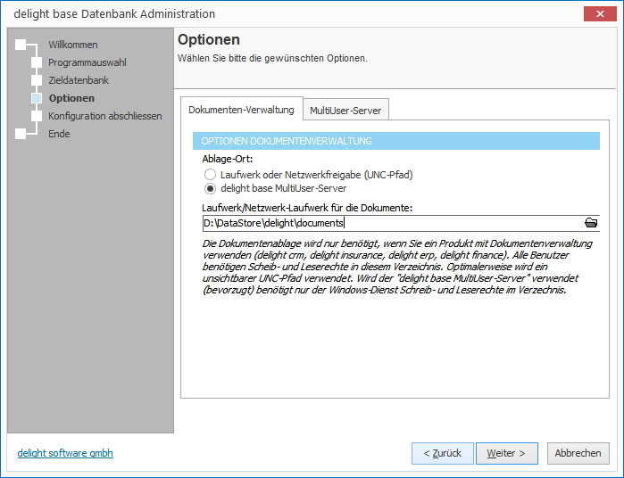
Task: Switch to the Dokumenten-Verwaltung tab
Action: (x=241, y=110)
